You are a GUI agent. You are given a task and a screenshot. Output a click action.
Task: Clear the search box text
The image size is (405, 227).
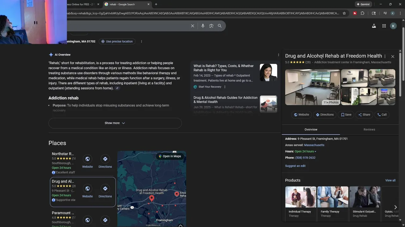coord(192,26)
